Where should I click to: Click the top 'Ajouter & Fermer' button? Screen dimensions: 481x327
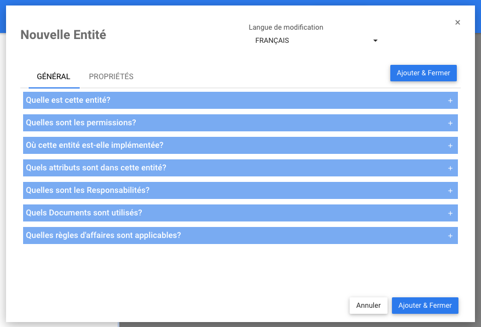423,73
